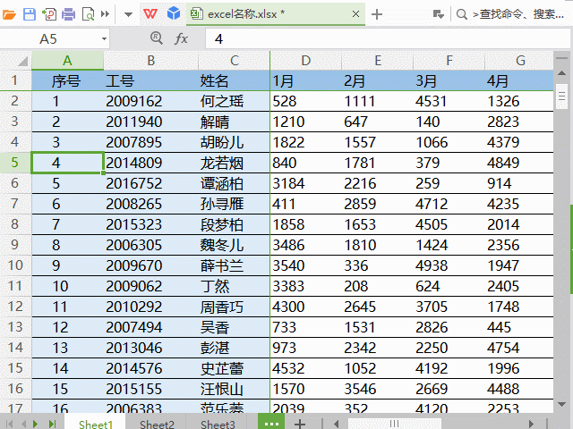
Task: Switch to the Sheet2 tab
Action: pos(157,424)
